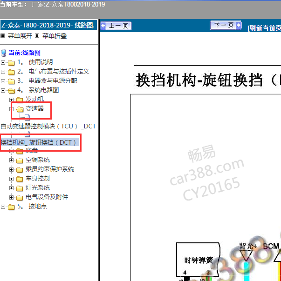Click the folder icon of 车身控制
The width and height of the screenshot is (281, 281).
click(20, 179)
